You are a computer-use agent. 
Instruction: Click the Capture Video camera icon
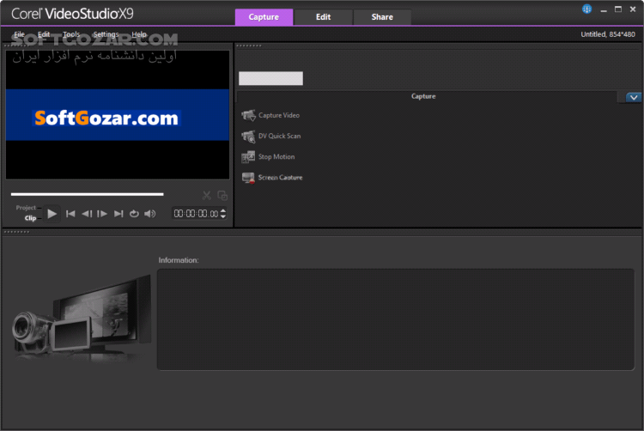pyautogui.click(x=249, y=115)
